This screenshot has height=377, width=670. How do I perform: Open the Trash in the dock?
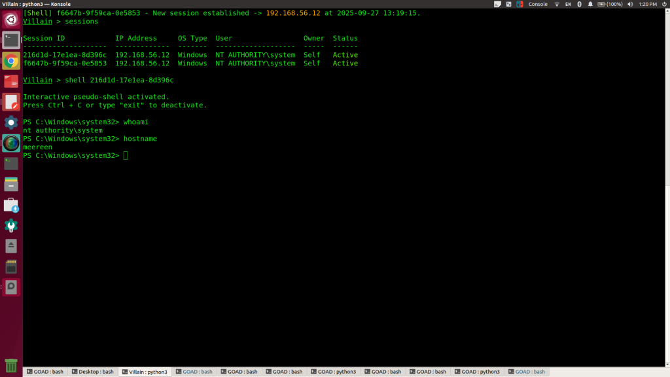click(11, 365)
